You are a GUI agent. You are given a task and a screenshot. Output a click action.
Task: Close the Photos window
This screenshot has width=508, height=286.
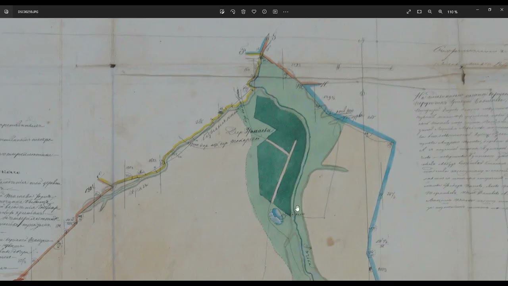502,10
